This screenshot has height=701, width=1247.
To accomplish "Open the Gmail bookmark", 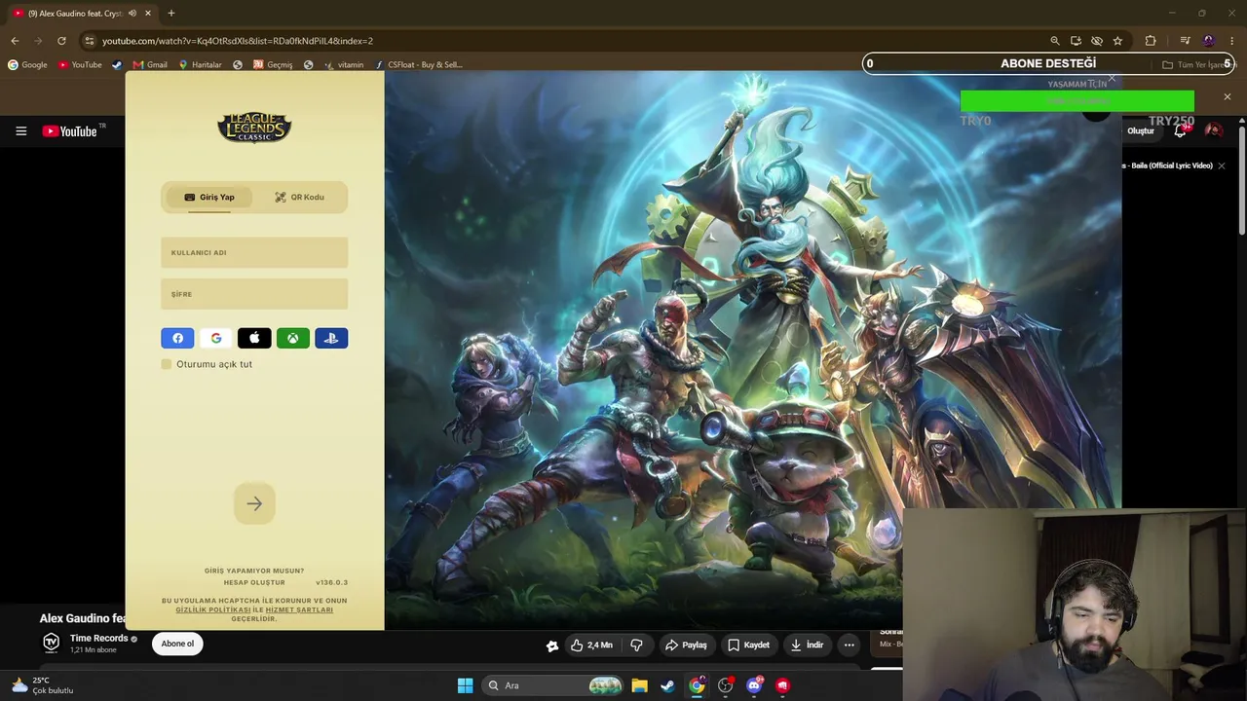I will (x=150, y=64).
